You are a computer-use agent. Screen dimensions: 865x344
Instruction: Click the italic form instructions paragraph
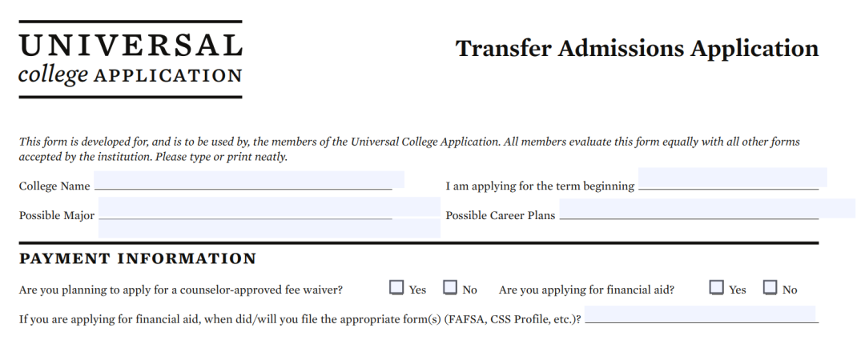pyautogui.click(x=408, y=149)
